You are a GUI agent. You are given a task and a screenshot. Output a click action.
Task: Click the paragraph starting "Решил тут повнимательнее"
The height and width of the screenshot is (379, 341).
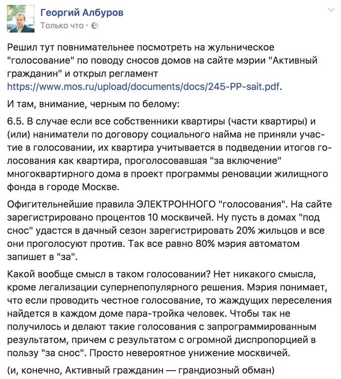[x=162, y=67]
